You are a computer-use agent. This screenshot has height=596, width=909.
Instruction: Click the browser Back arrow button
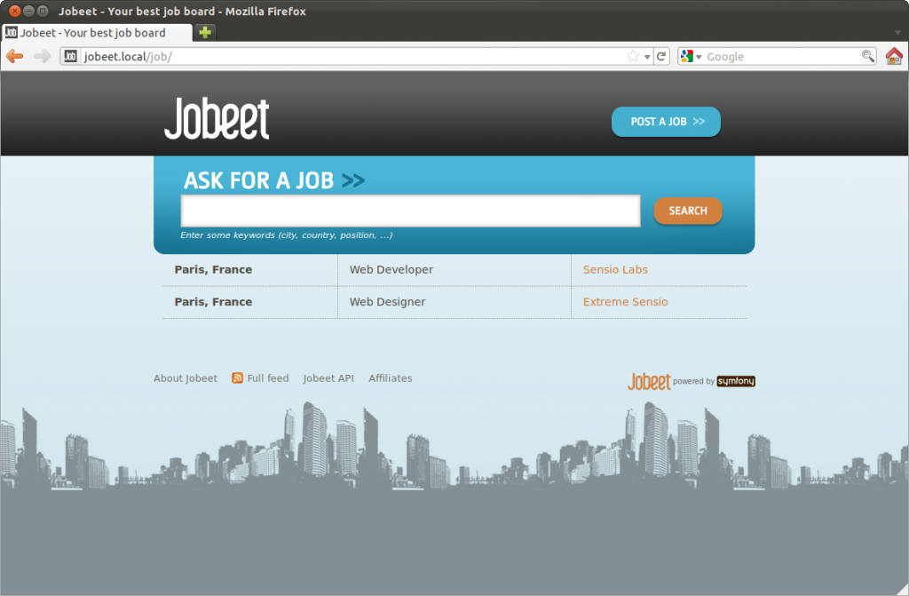coord(14,56)
